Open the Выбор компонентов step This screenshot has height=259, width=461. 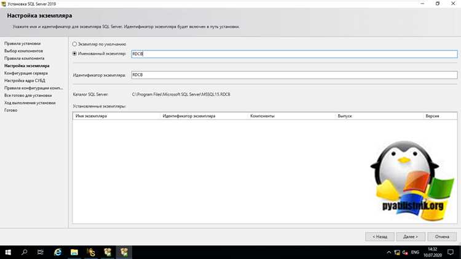coord(23,51)
